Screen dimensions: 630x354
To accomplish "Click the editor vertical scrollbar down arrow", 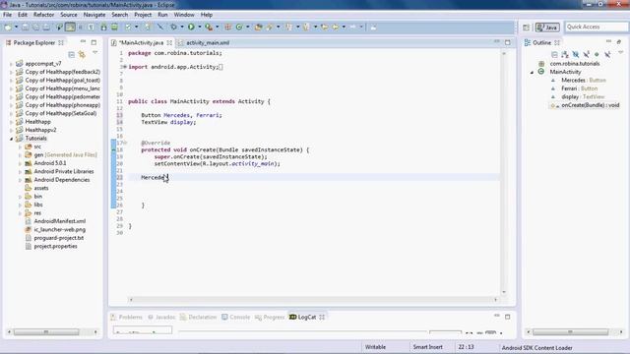I will pyautogui.click(x=504, y=292).
